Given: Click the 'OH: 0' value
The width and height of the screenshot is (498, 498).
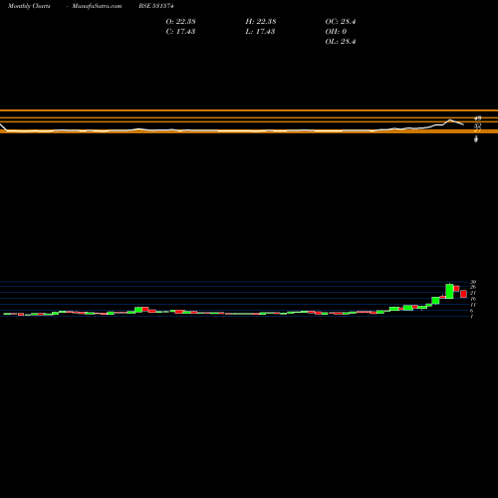Looking at the screenshot, I should point(336,32).
